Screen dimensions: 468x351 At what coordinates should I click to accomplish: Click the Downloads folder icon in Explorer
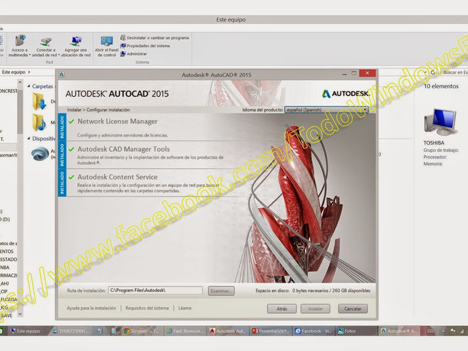[x=39, y=102]
